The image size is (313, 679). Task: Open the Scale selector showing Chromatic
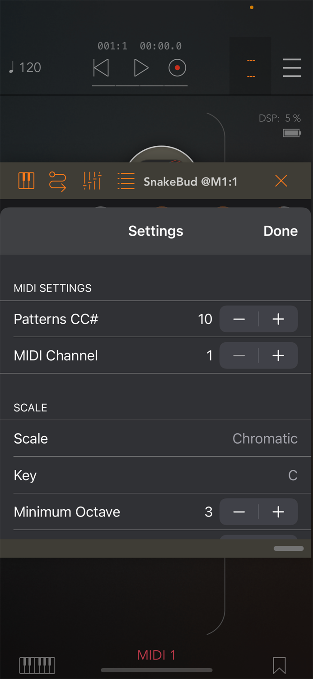[x=156, y=438]
